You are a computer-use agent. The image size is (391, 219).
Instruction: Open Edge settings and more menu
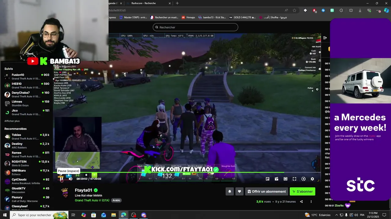[x=378, y=10]
